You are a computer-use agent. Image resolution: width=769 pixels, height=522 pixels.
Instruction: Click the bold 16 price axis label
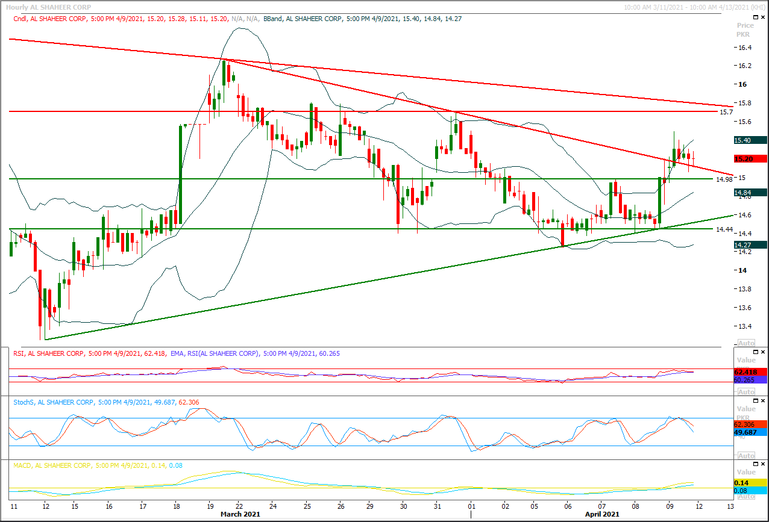point(742,84)
